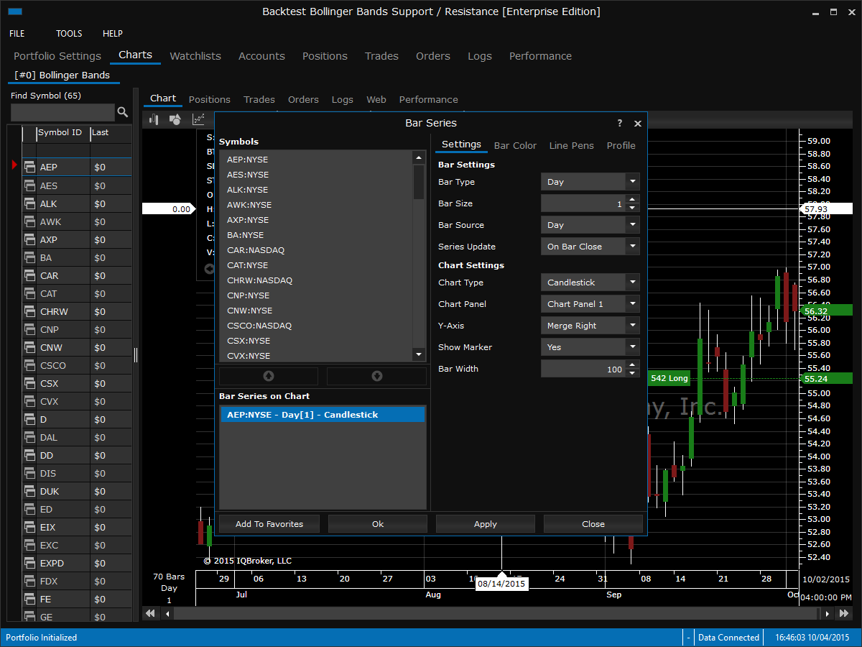Viewport: 862px width, 647px height.
Task: Click the window icon beside BA row
Action: [29, 257]
